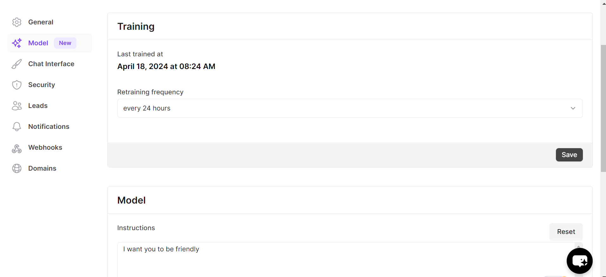Click the Domains globe icon
This screenshot has height=277, width=606.
point(17,168)
